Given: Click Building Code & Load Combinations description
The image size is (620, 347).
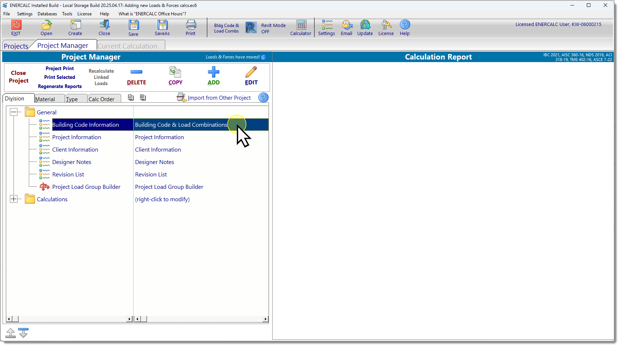Looking at the screenshot, I should pyautogui.click(x=181, y=125).
